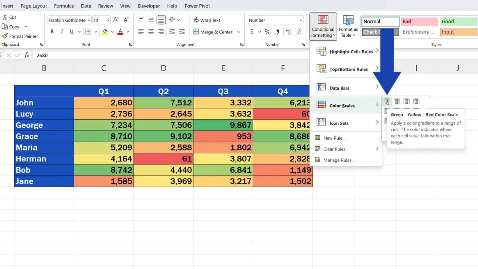This screenshot has width=478, height=269.
Task: Open the Icon Sets submenu
Action: tap(339, 123)
